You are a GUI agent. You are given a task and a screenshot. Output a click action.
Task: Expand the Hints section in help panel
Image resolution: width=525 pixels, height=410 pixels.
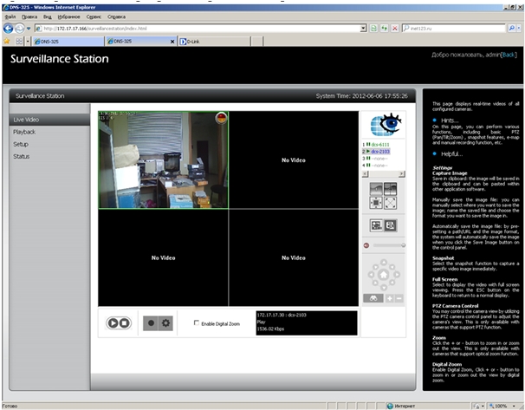click(x=450, y=120)
